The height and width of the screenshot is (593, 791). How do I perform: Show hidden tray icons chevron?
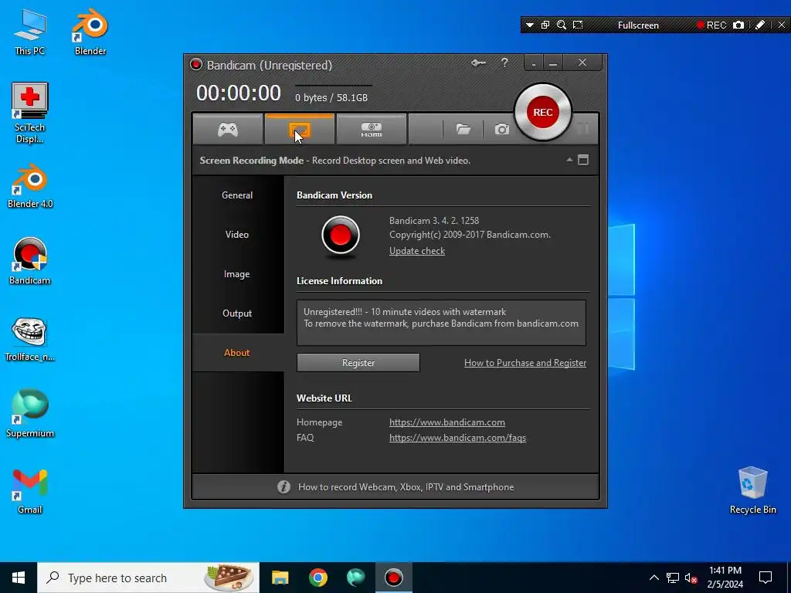654,578
